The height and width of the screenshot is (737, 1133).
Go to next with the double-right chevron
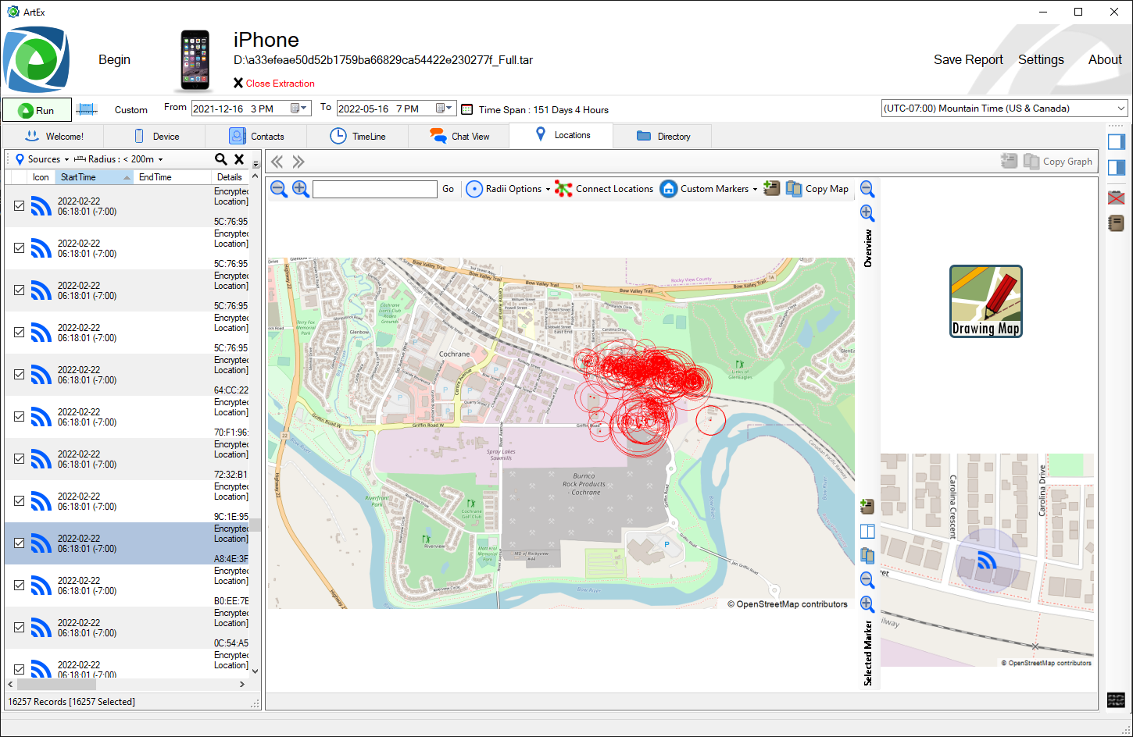[x=298, y=162]
